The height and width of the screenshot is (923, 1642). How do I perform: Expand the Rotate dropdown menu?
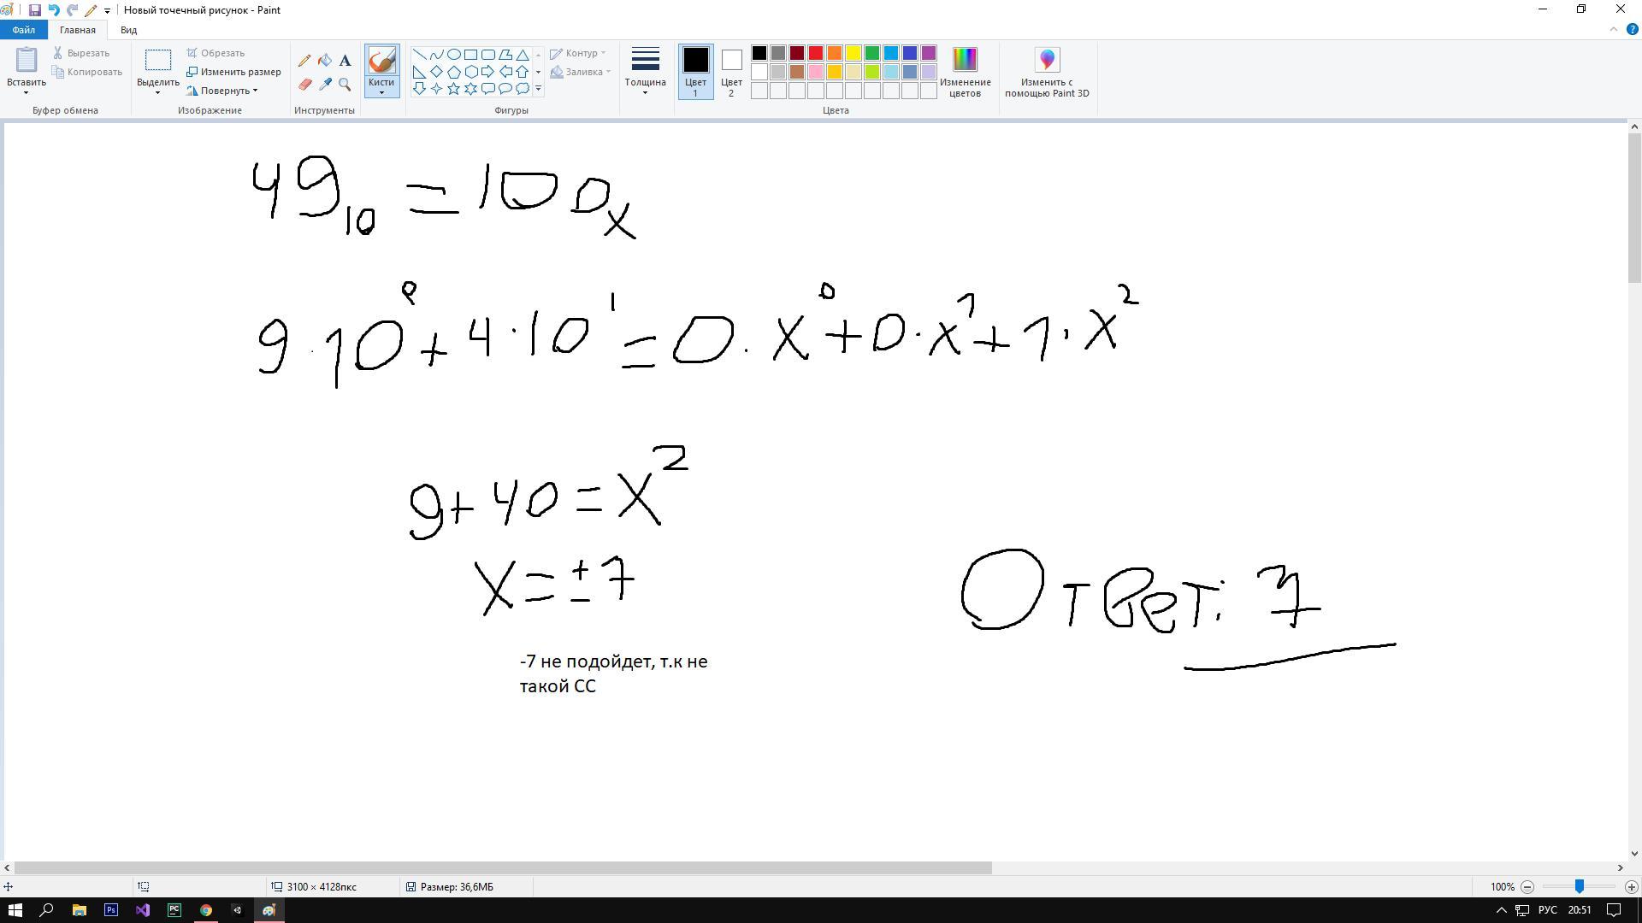coord(227,91)
